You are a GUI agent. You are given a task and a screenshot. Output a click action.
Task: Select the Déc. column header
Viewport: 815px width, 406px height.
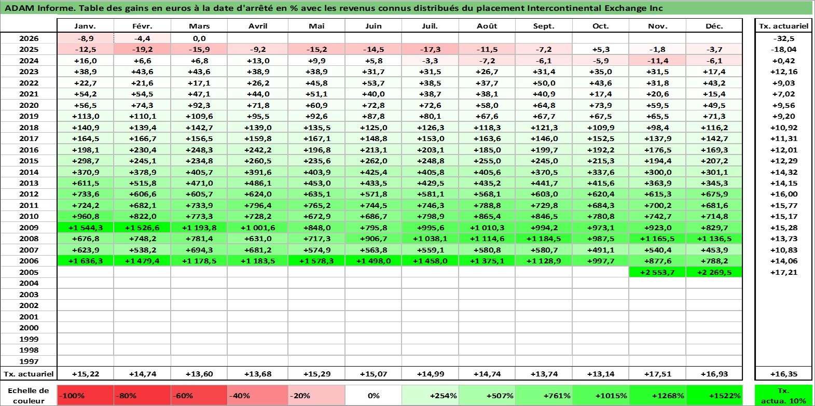714,26
